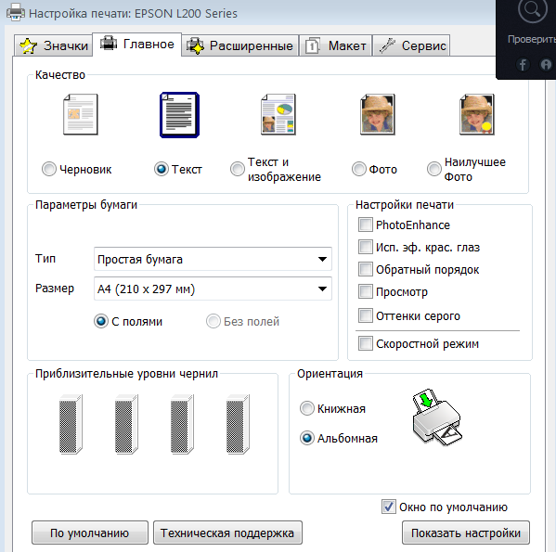
Task: Expand the Размер paper size dropdown
Action: [x=213, y=289]
